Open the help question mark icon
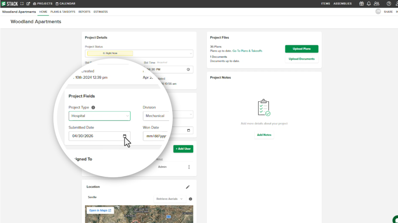 pyautogui.click(x=389, y=4)
